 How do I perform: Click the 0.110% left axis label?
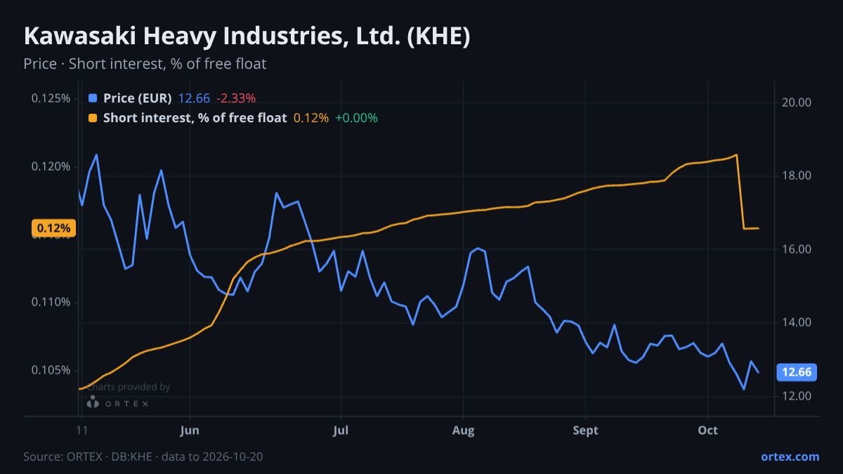click(x=51, y=302)
